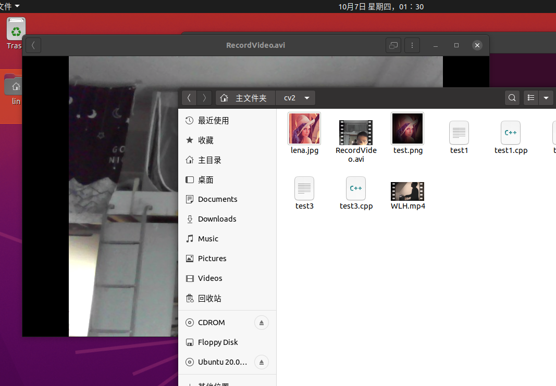Close the RecordVideo.avi player window
This screenshot has height=386, width=556.
click(477, 45)
